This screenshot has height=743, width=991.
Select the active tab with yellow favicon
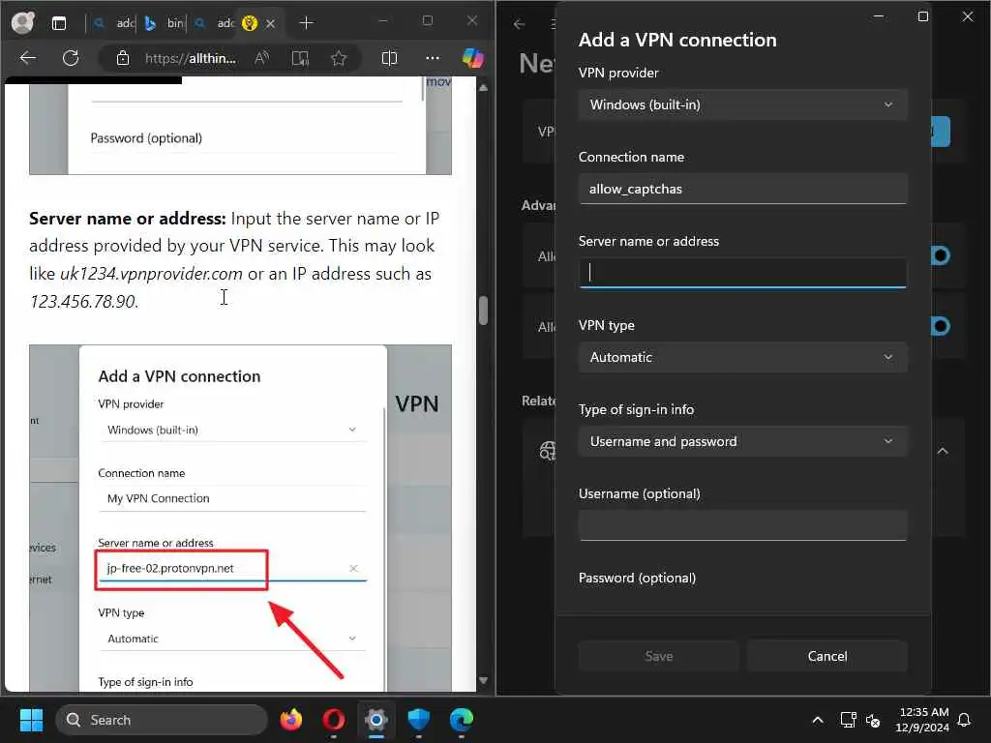(250, 23)
